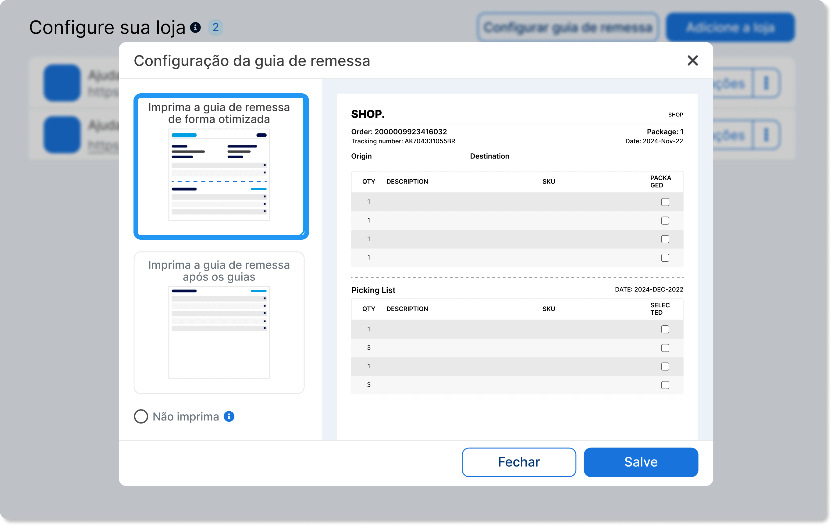
Task: Click the info icon beside Não imprima
Action: (x=229, y=417)
